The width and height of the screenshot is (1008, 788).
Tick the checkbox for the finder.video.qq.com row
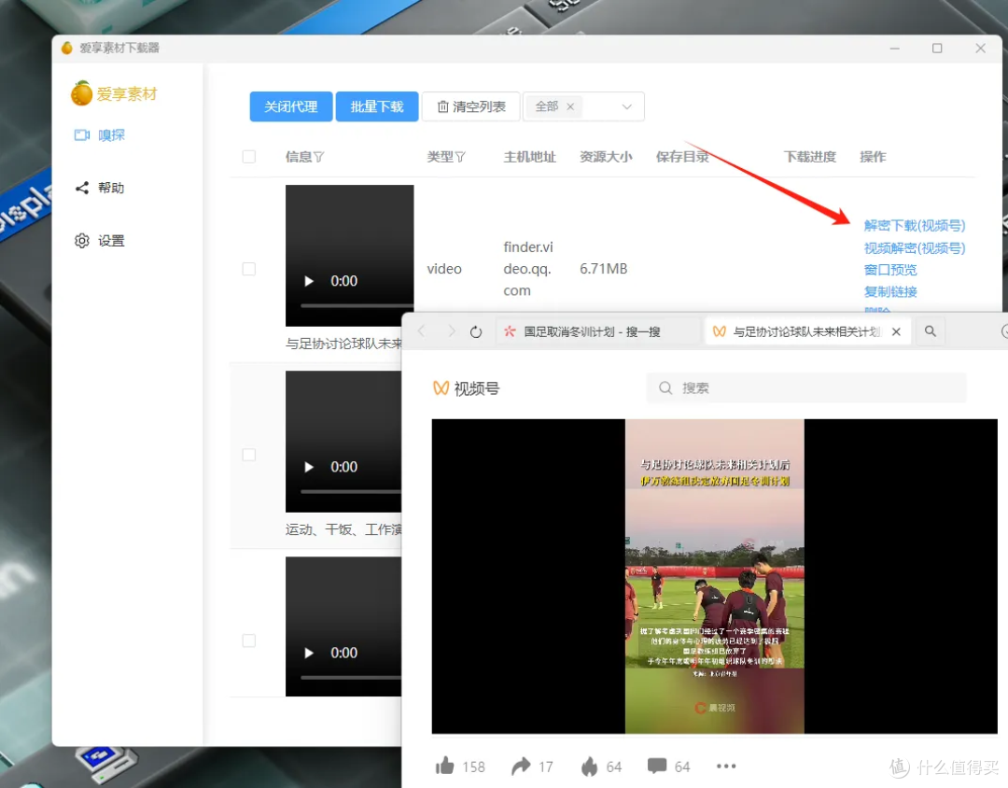click(x=249, y=269)
